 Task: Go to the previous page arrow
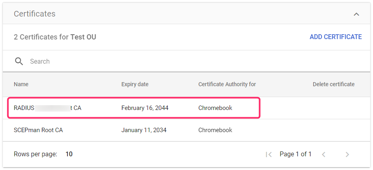coord(323,154)
